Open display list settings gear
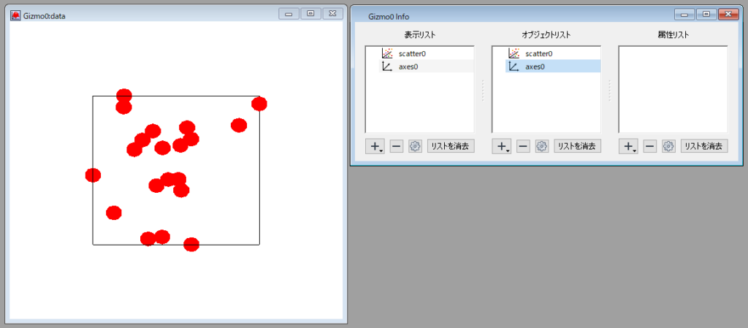This screenshot has height=328, width=748. pyautogui.click(x=415, y=146)
